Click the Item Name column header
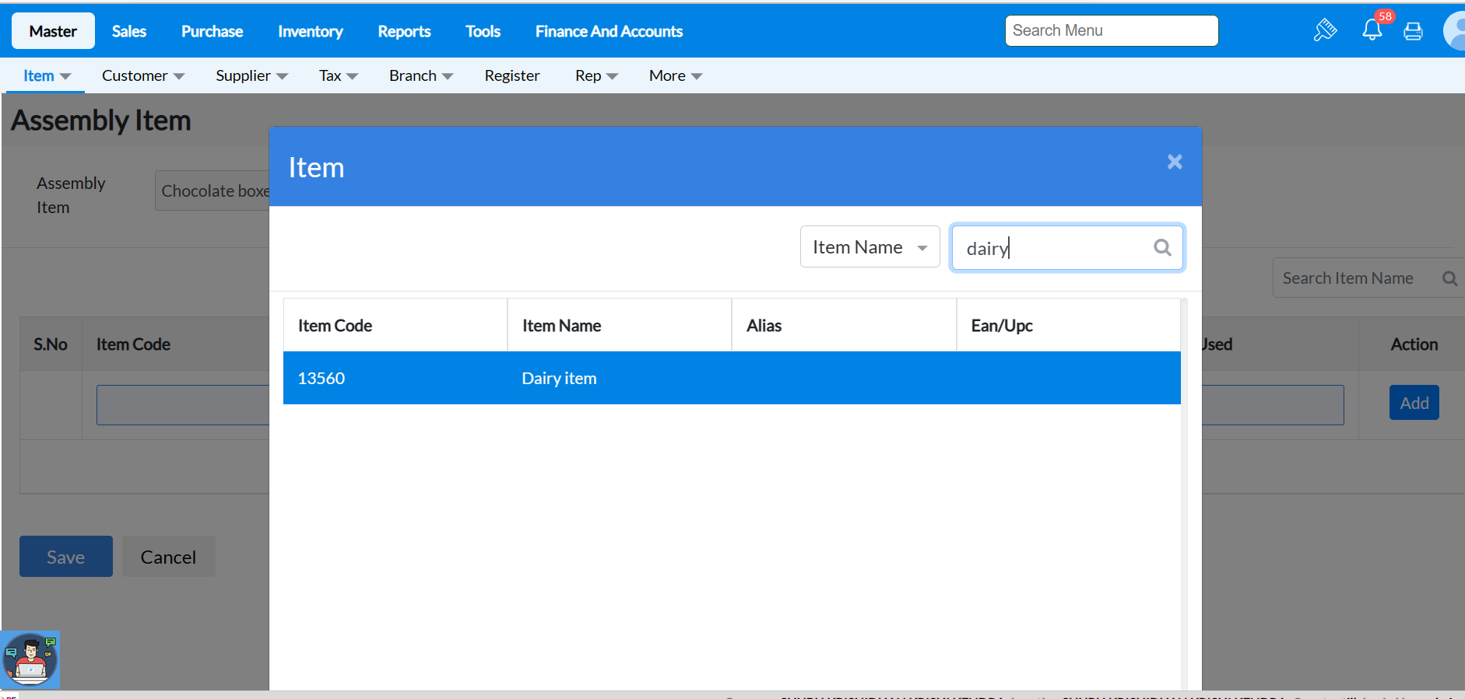This screenshot has width=1465, height=699. [620, 326]
